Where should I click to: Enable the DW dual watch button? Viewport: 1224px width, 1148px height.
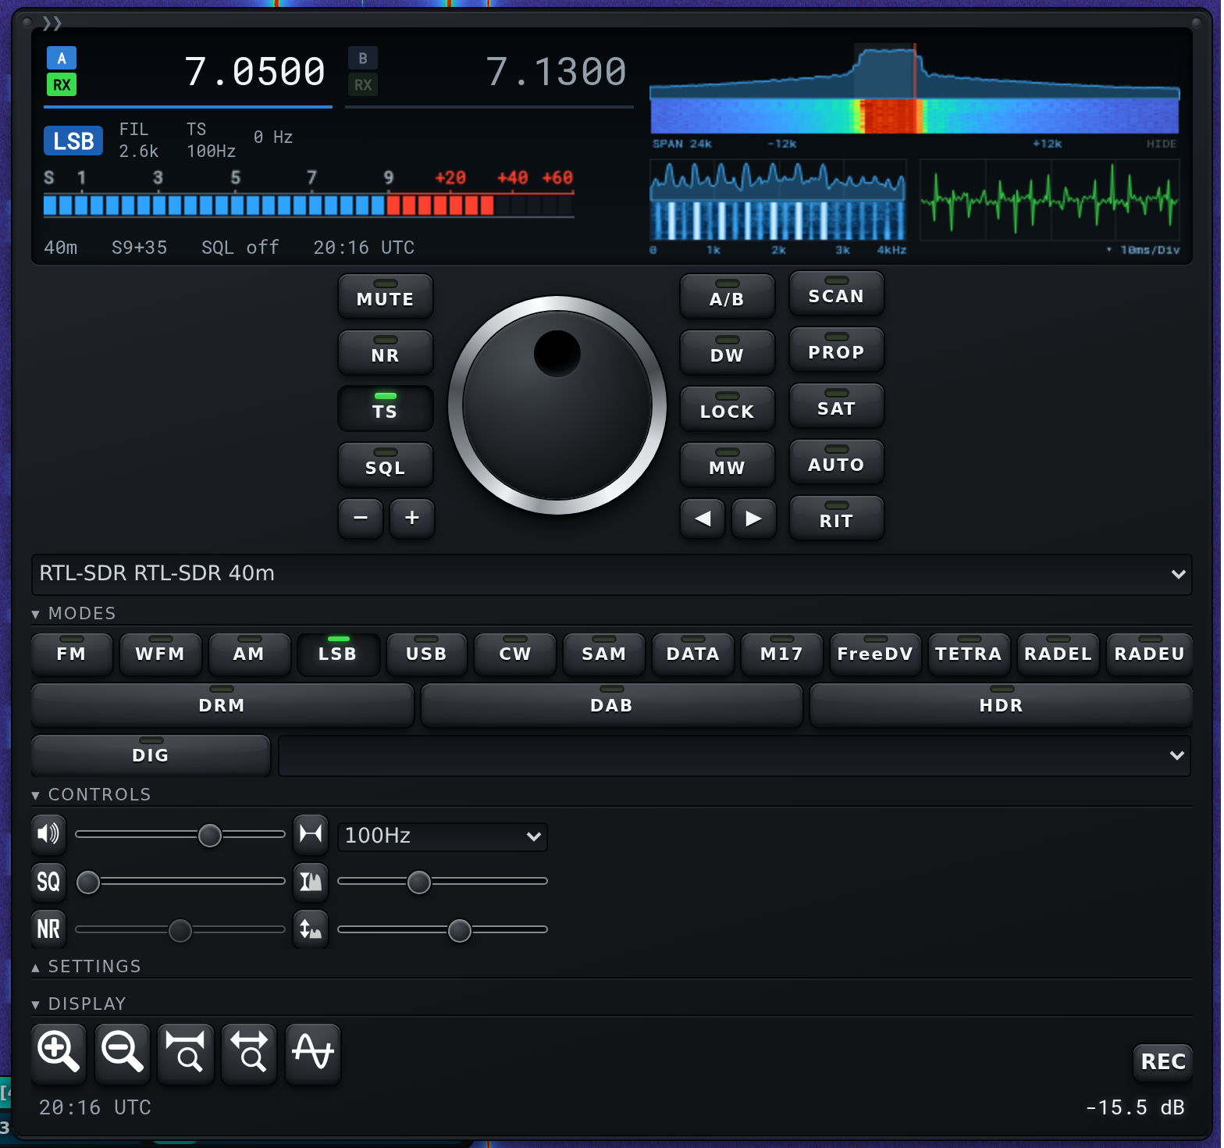[x=728, y=352]
